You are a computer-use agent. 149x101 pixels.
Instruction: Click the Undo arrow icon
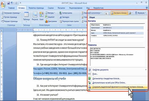tap(12, 3)
